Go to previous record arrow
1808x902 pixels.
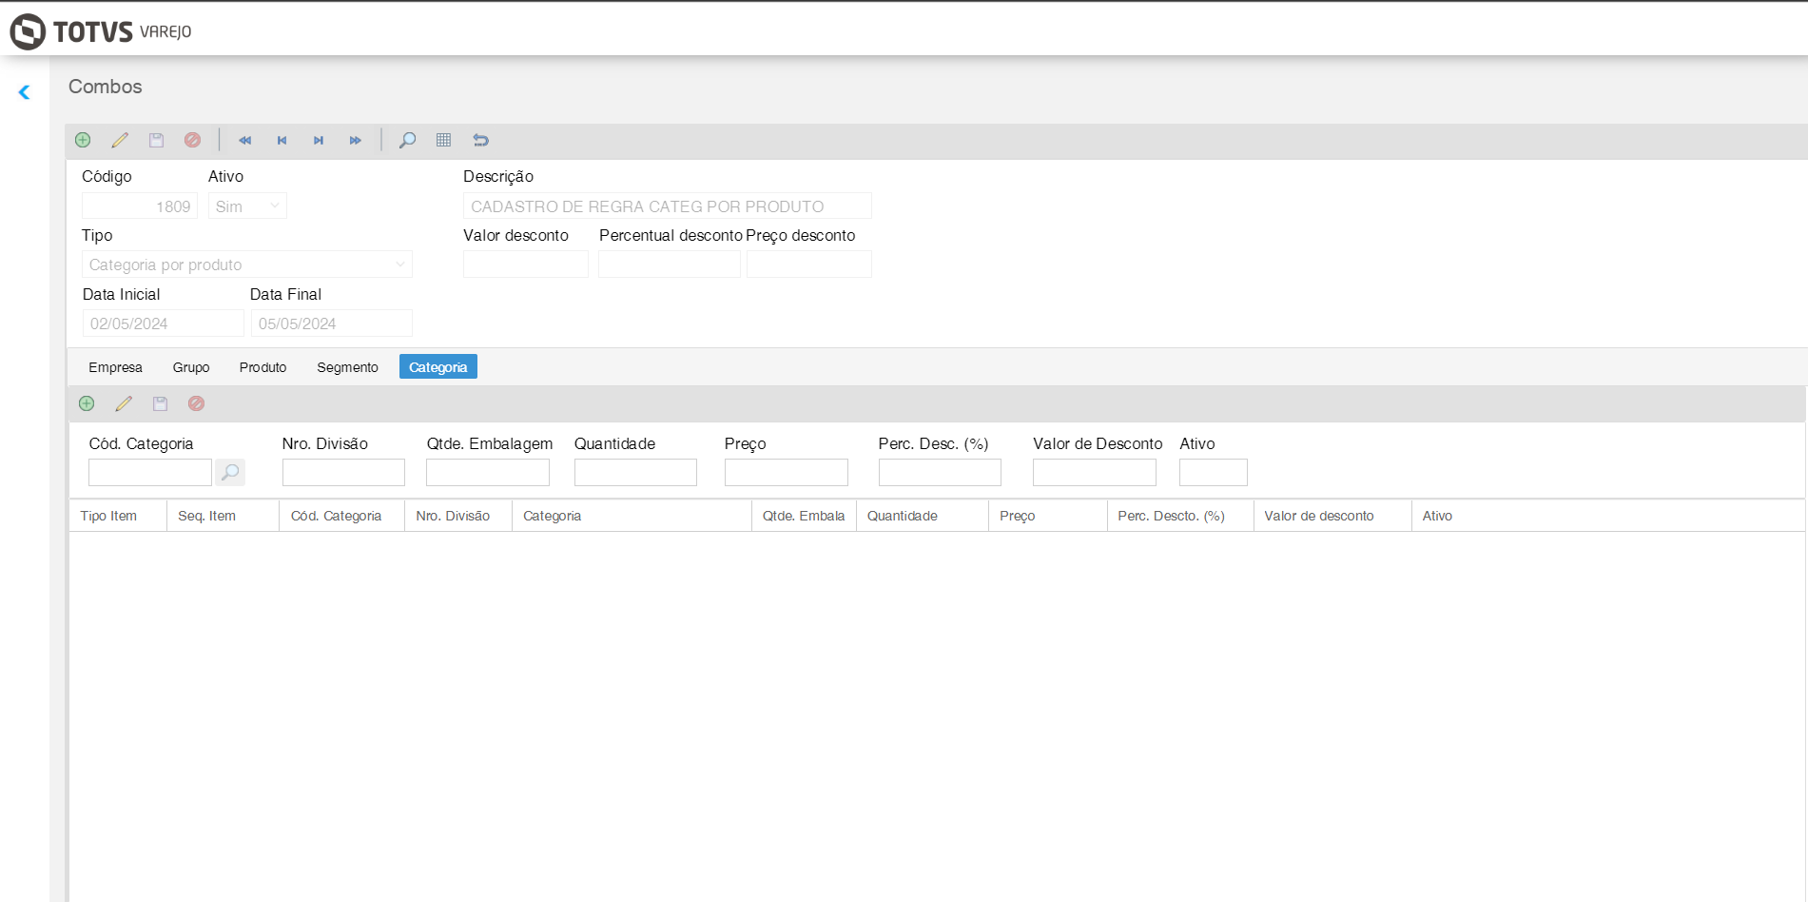click(x=282, y=140)
